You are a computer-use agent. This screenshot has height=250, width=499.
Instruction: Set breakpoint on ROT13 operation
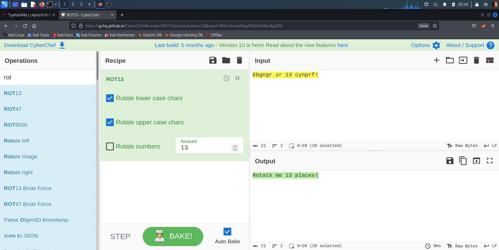tap(237, 78)
